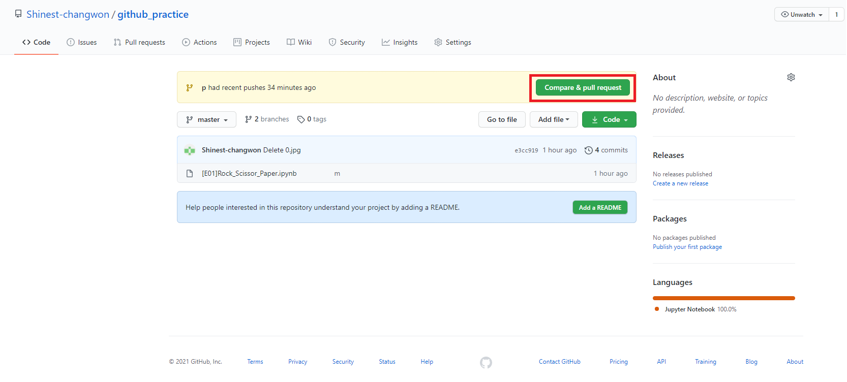The image size is (847, 382).
Task: Go to the Actions tab
Action: (199, 42)
